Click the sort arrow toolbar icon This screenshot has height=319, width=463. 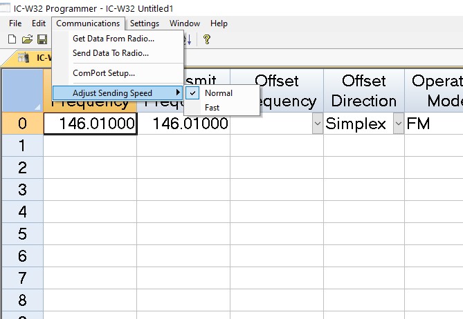188,39
